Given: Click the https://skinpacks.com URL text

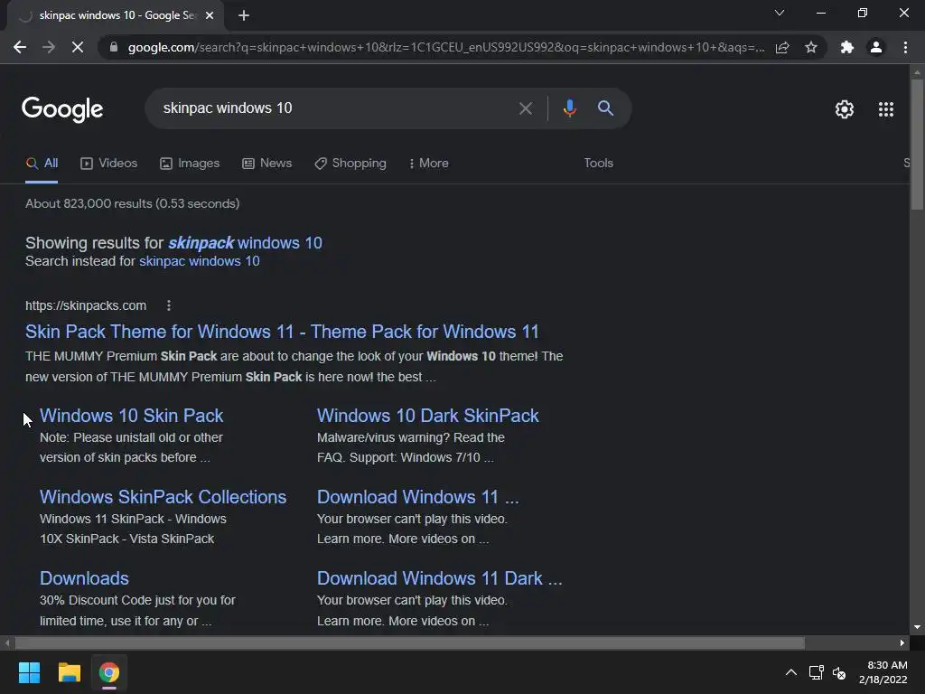Looking at the screenshot, I should pos(86,305).
